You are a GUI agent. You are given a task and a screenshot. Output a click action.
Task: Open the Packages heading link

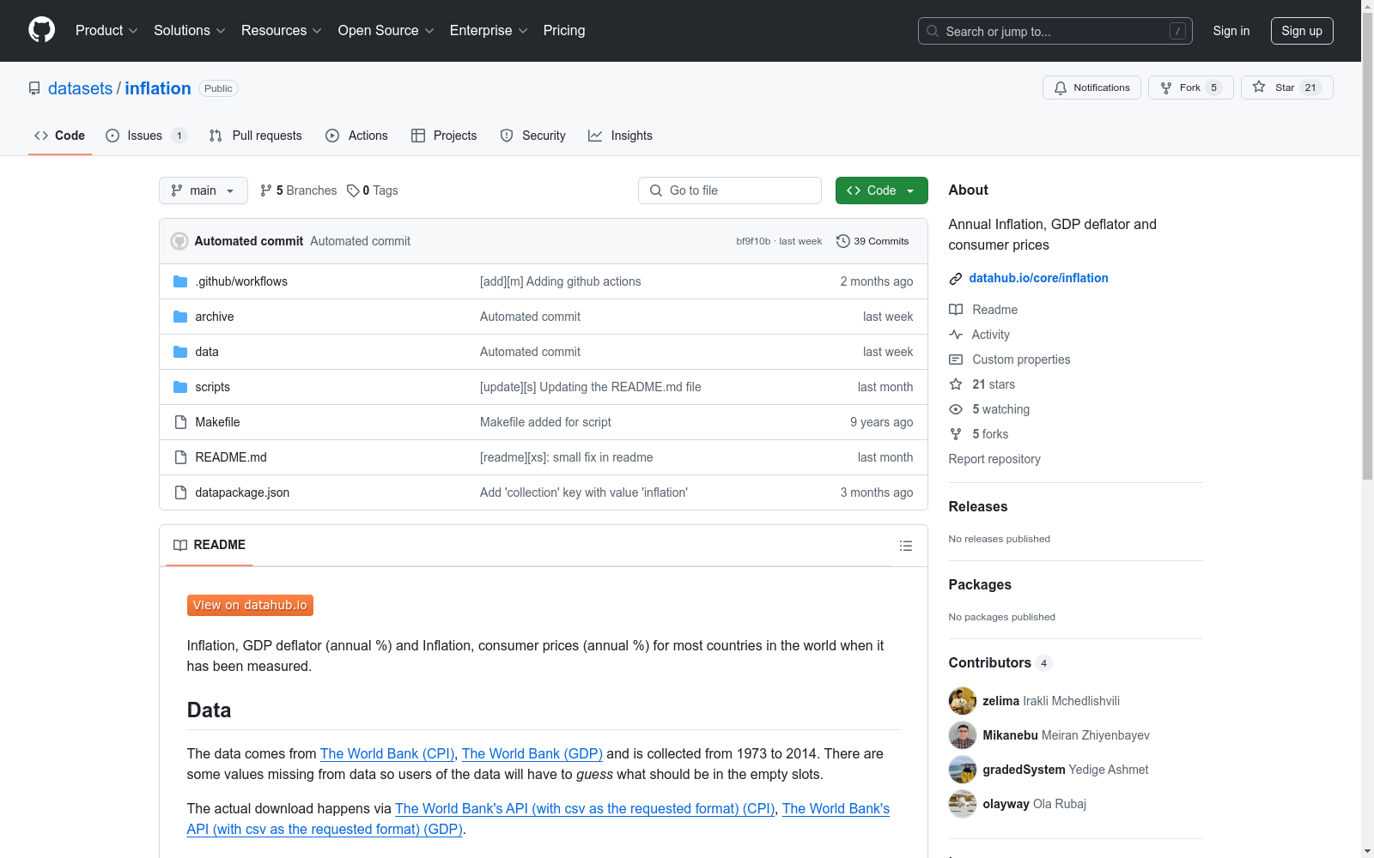click(x=980, y=584)
